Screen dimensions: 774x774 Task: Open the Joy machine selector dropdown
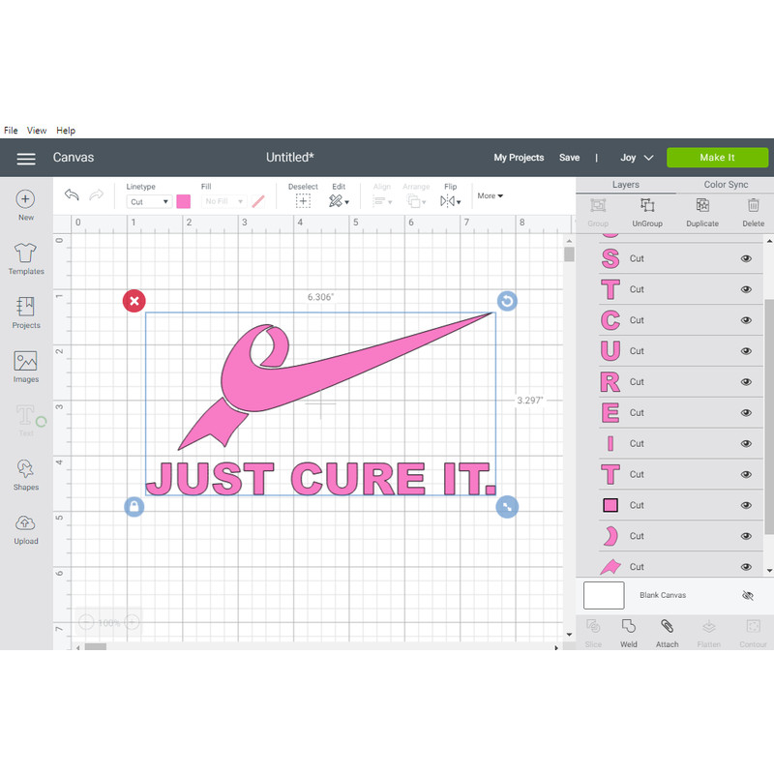(636, 157)
